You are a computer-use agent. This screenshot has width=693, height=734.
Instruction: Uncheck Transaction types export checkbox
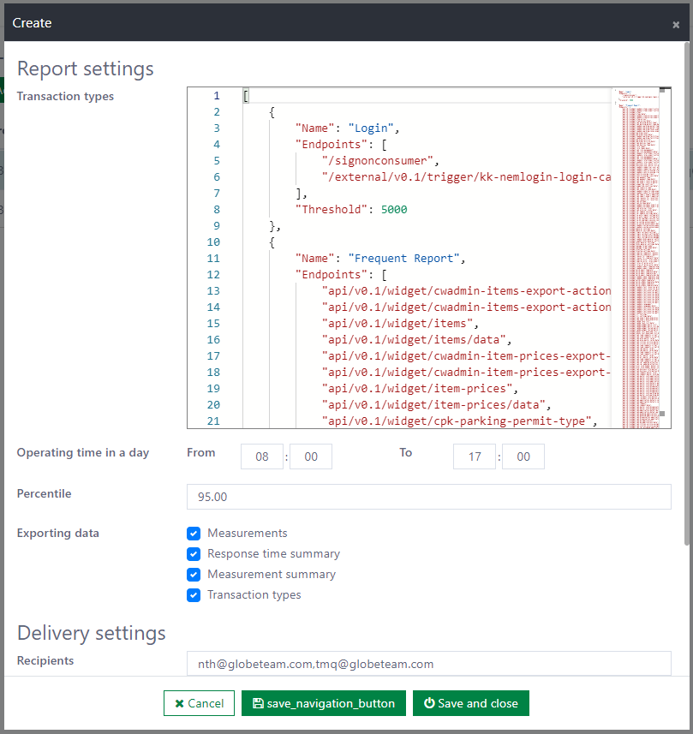(x=194, y=595)
